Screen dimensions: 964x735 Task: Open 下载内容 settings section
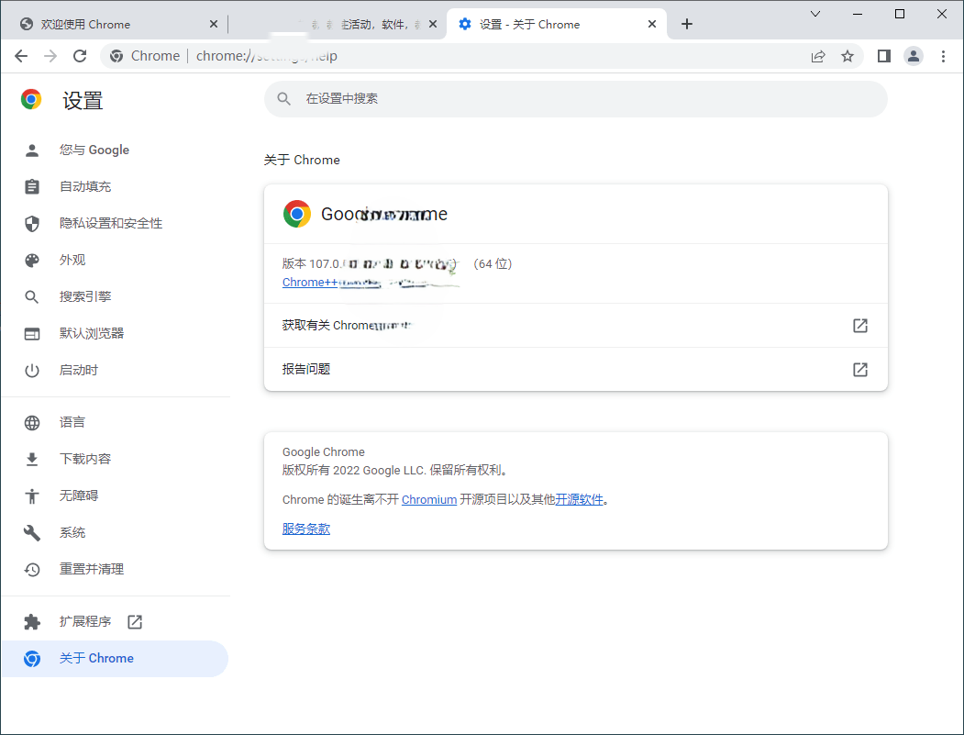(115, 459)
